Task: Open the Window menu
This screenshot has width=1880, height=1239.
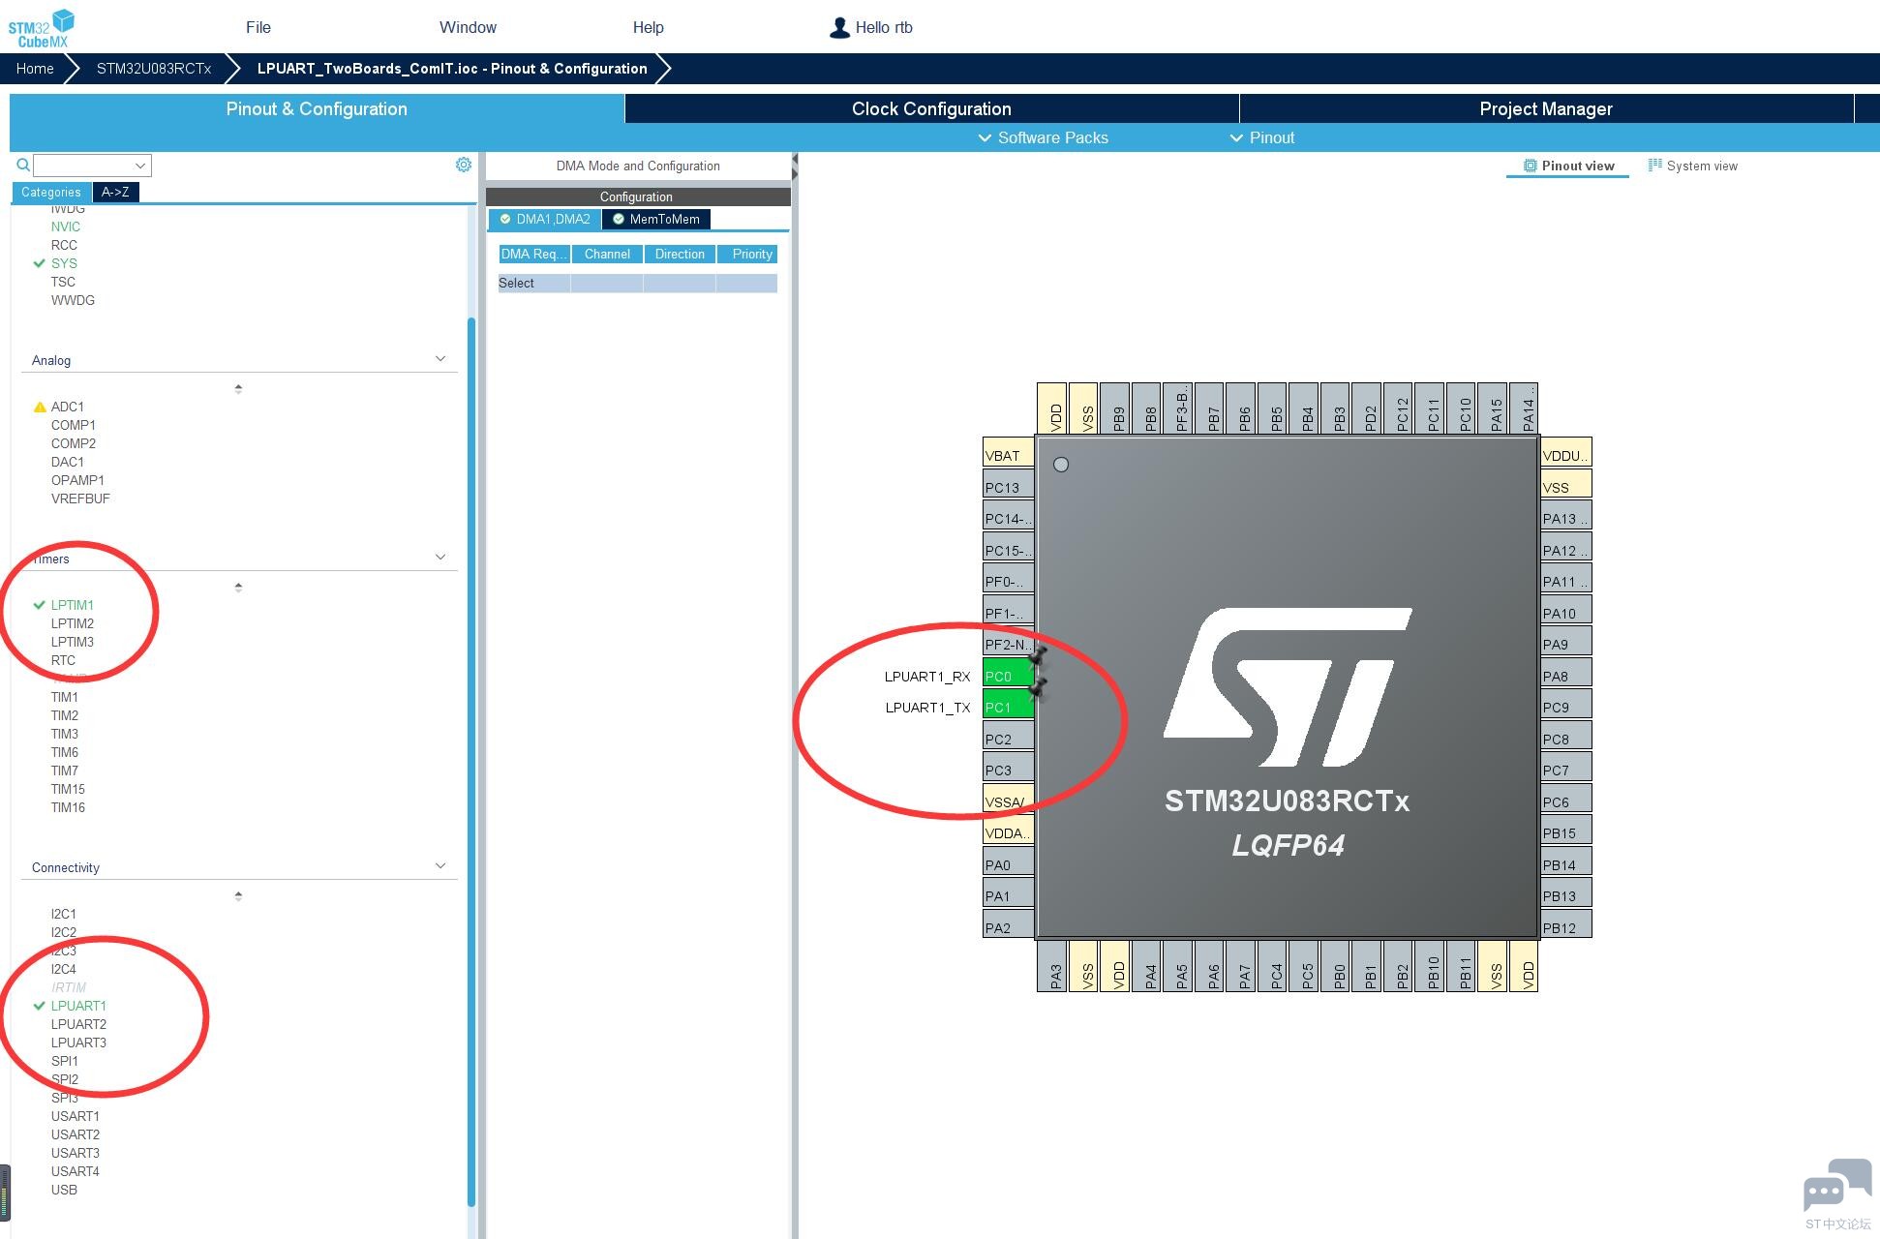Action: click(468, 27)
